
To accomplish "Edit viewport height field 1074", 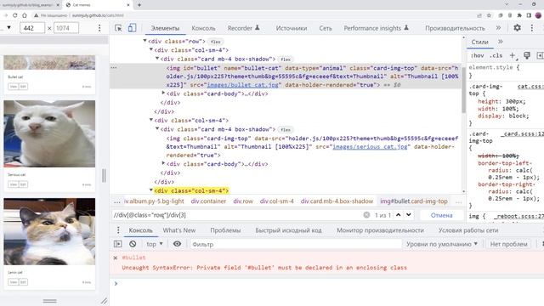I will coord(66,28).
